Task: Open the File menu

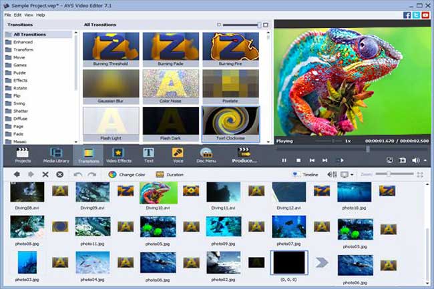Action: click(7, 15)
